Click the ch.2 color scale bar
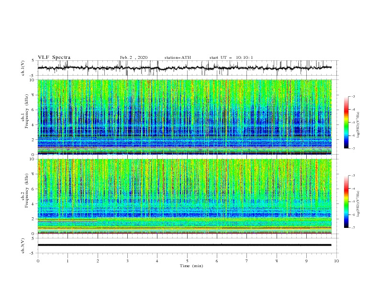This screenshot has width=379, height=293. (x=346, y=202)
